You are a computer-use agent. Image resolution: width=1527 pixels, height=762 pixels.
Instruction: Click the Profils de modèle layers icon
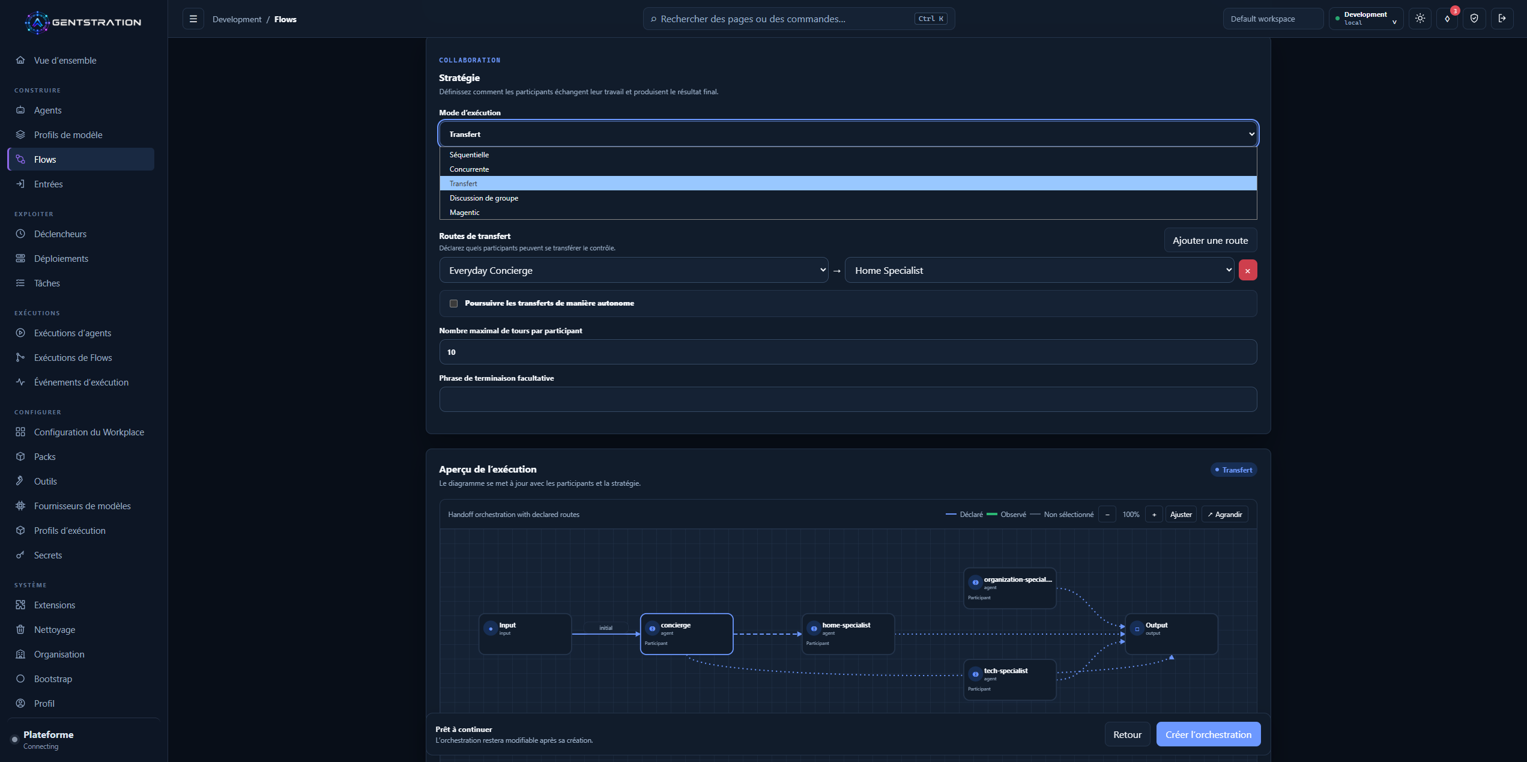(20, 135)
